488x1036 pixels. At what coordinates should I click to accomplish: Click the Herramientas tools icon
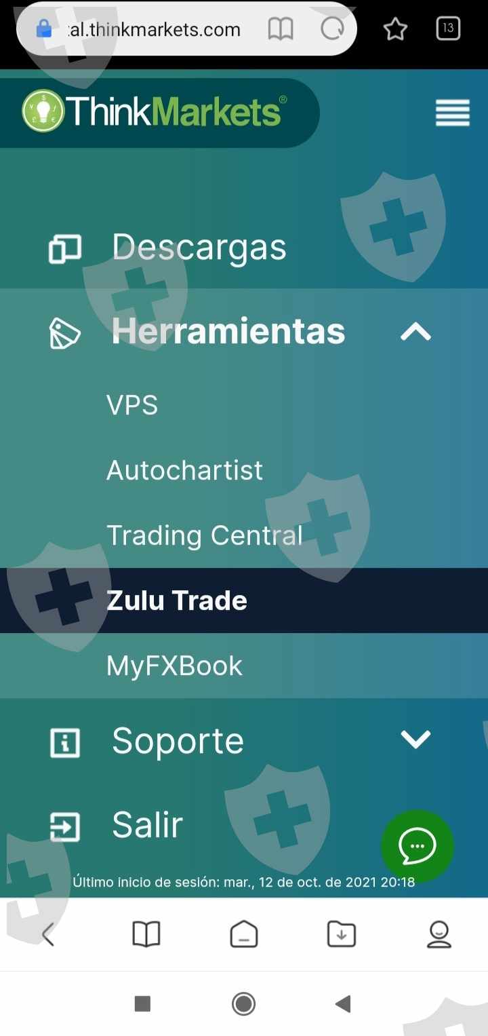coord(65,333)
